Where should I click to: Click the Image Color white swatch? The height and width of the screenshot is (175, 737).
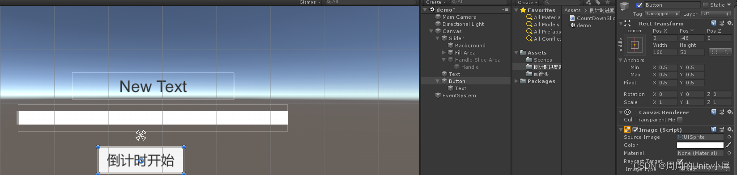(x=700, y=145)
